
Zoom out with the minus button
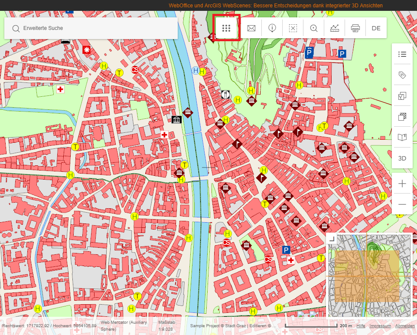(x=402, y=204)
